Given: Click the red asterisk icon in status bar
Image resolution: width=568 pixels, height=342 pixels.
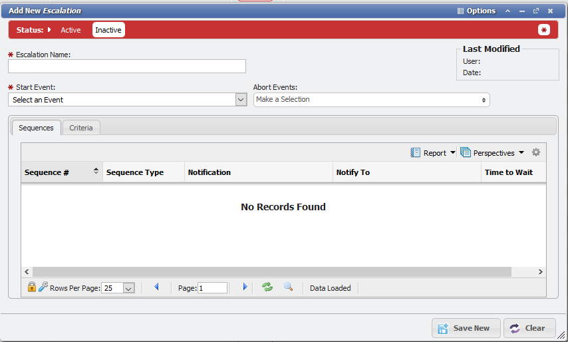Looking at the screenshot, I should click(544, 30).
